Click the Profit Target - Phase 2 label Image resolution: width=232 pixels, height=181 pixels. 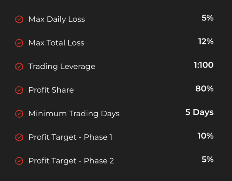[71, 161]
